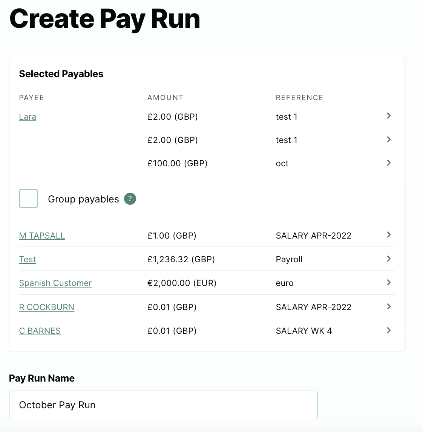Open R COCKBURN payable details arrow

tap(389, 306)
